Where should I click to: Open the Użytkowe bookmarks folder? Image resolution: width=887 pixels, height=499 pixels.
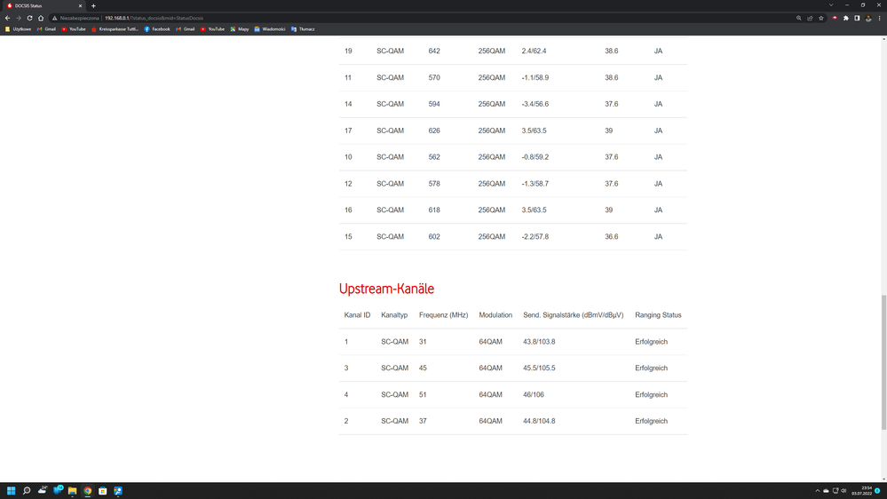point(18,28)
